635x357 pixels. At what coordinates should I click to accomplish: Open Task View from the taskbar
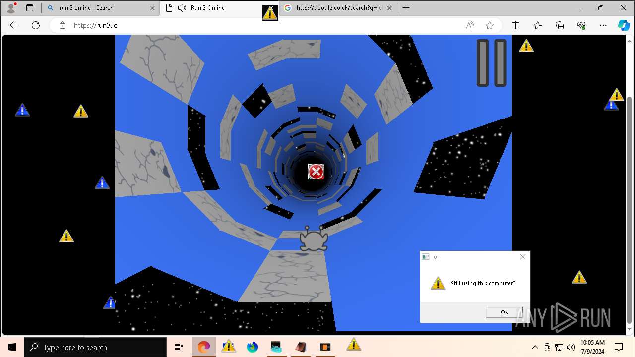click(179, 347)
